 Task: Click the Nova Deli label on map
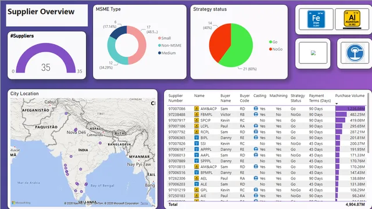pos(76,132)
